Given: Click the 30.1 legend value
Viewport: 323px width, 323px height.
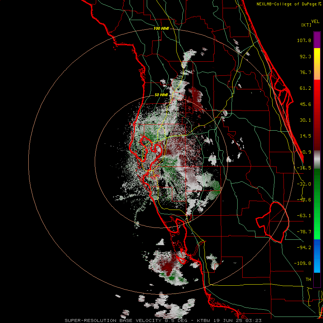Looking at the screenshot, I should [x=305, y=120].
